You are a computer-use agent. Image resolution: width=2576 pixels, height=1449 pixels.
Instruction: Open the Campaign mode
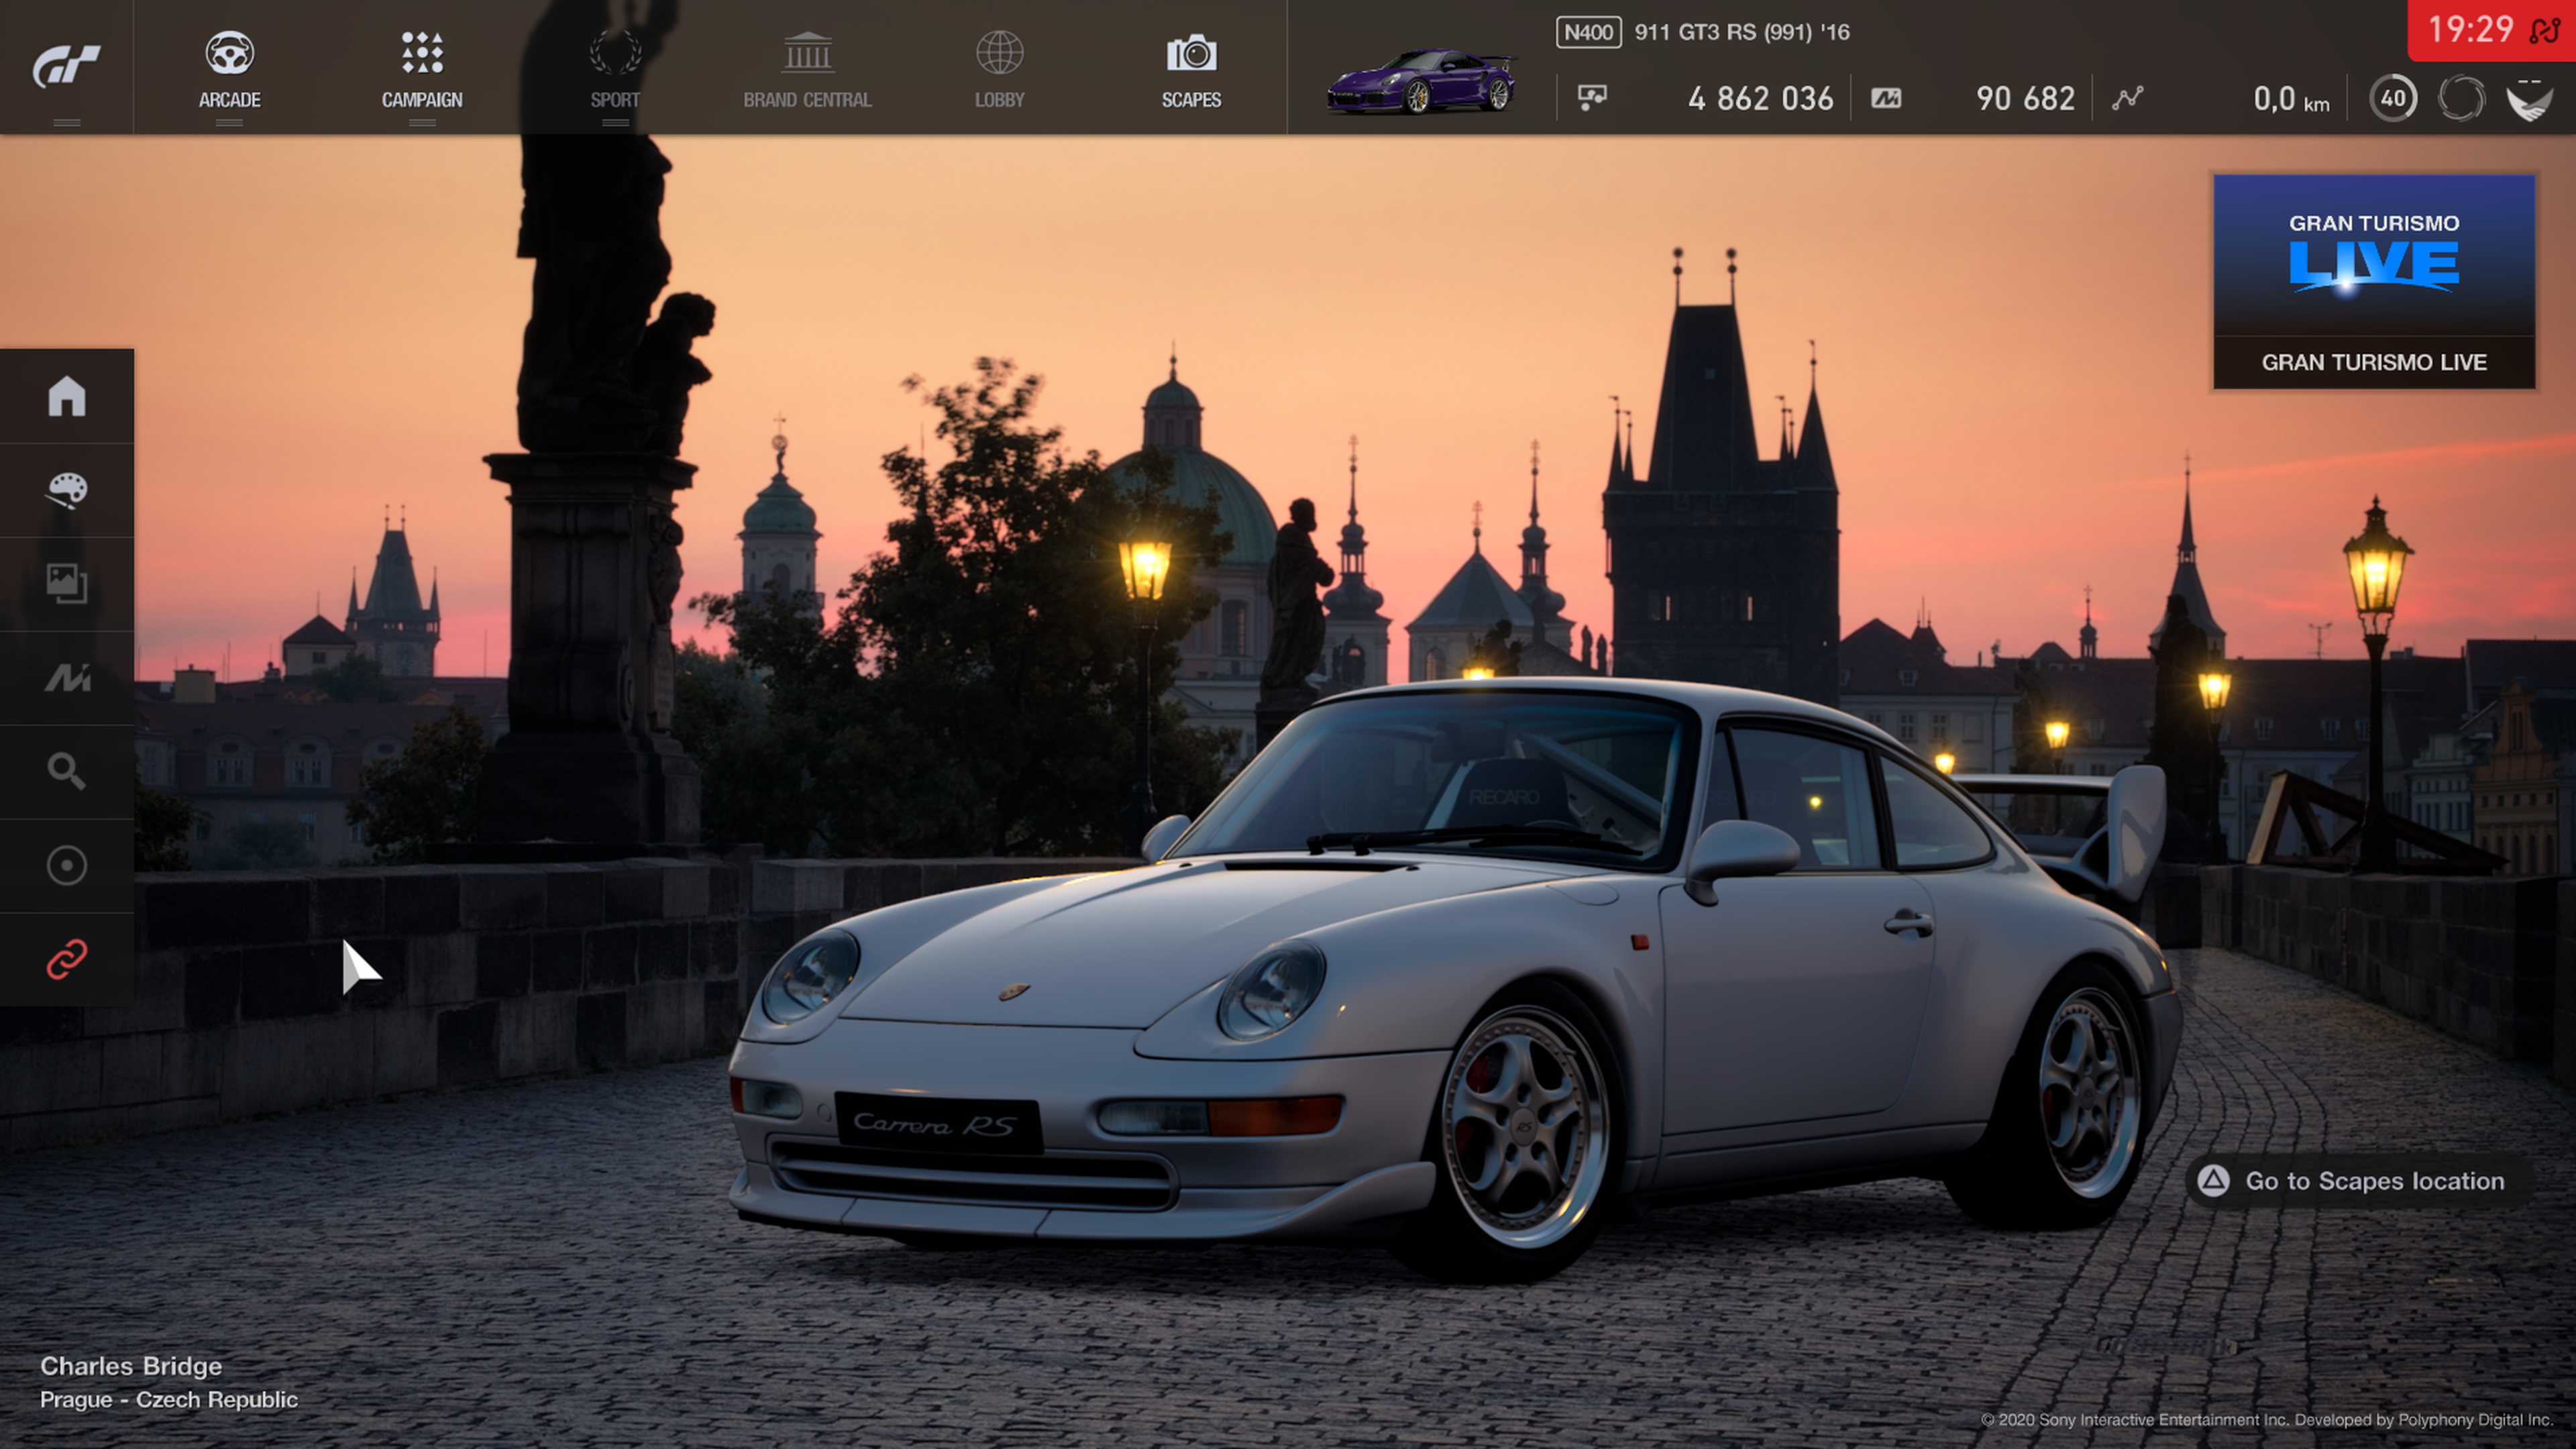422,68
